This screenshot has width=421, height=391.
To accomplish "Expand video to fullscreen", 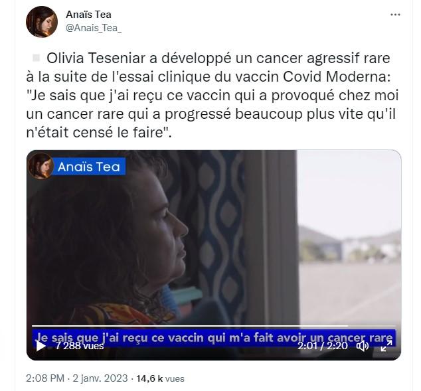I will click(386, 346).
